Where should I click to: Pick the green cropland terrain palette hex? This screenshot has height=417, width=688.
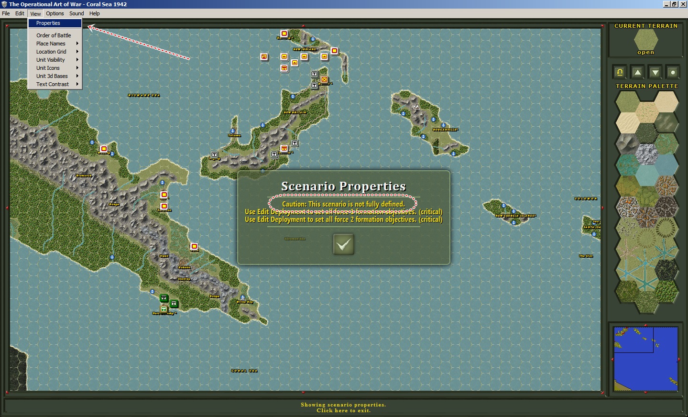646,196
